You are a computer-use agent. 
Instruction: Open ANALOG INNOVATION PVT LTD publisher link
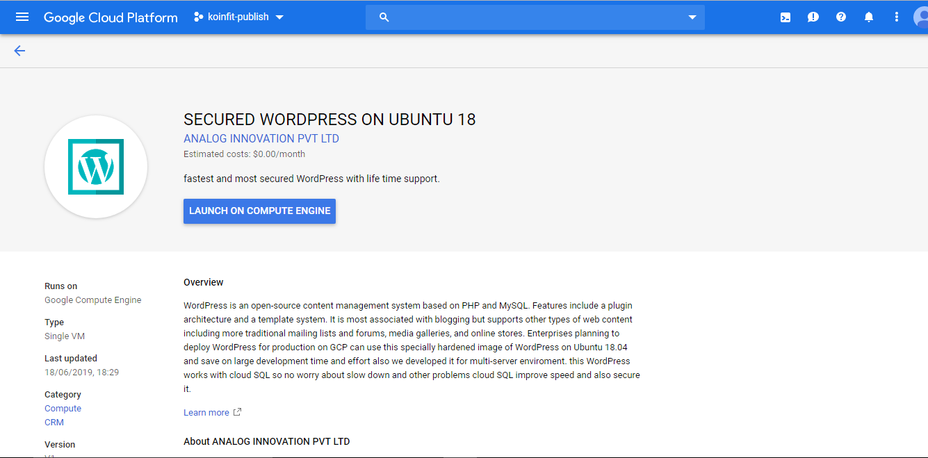(x=261, y=138)
